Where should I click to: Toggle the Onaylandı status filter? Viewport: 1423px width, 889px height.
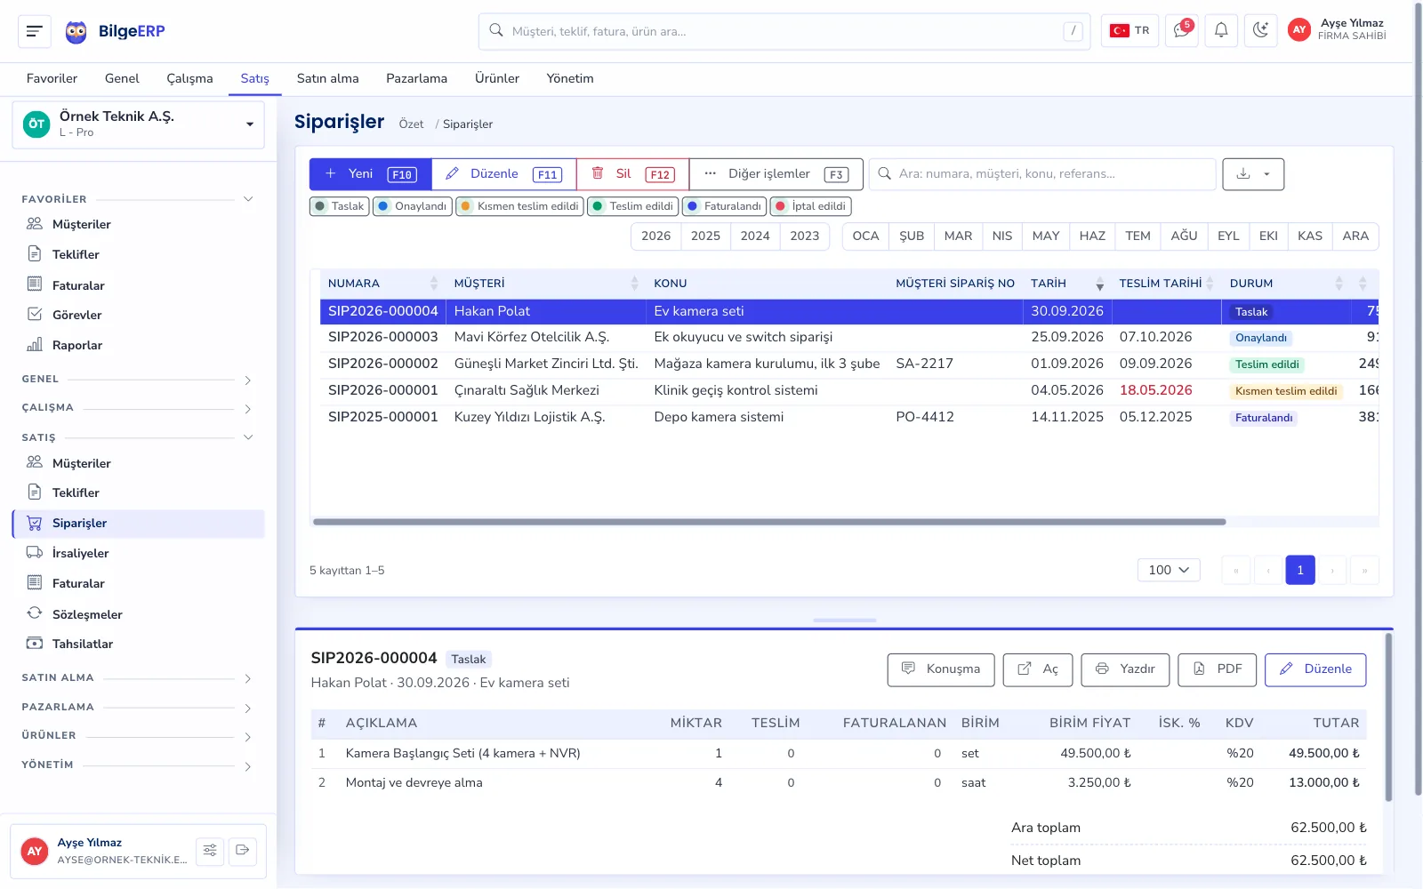[x=412, y=206]
